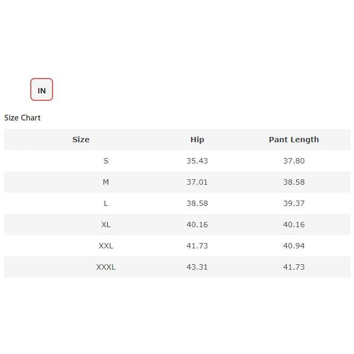Click the 37.01 hip value for M
Viewport: 354px width, 354px height.
coord(197,182)
